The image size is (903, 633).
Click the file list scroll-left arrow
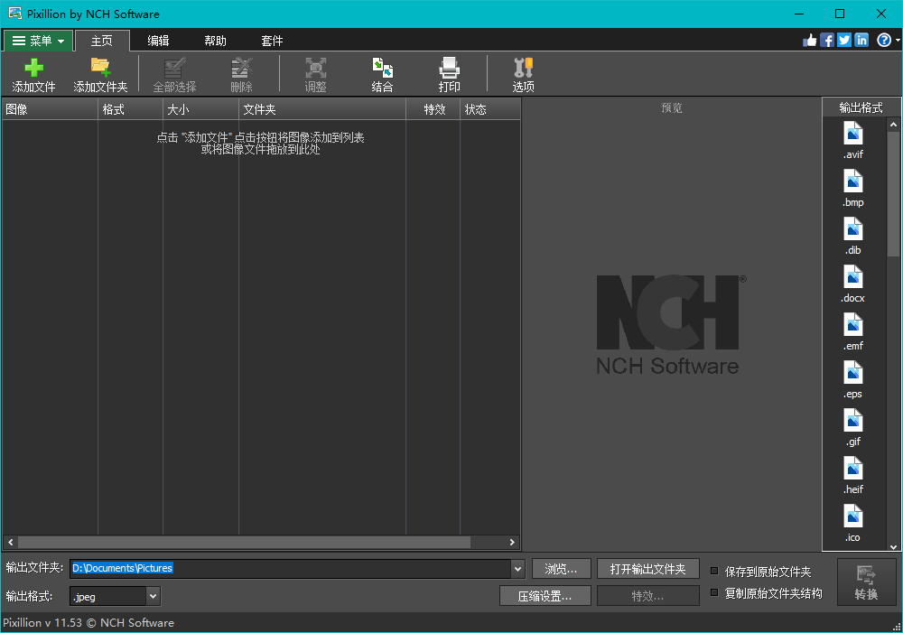point(10,542)
